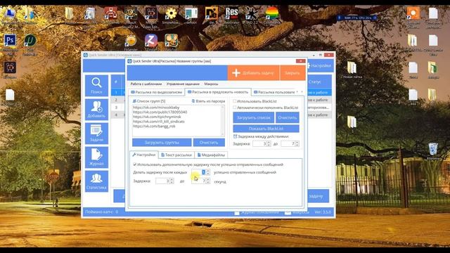
Task: Click the orange Закрыть button
Action: [x=292, y=73]
